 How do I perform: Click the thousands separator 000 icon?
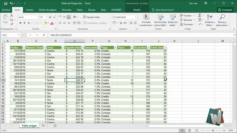[125, 23]
